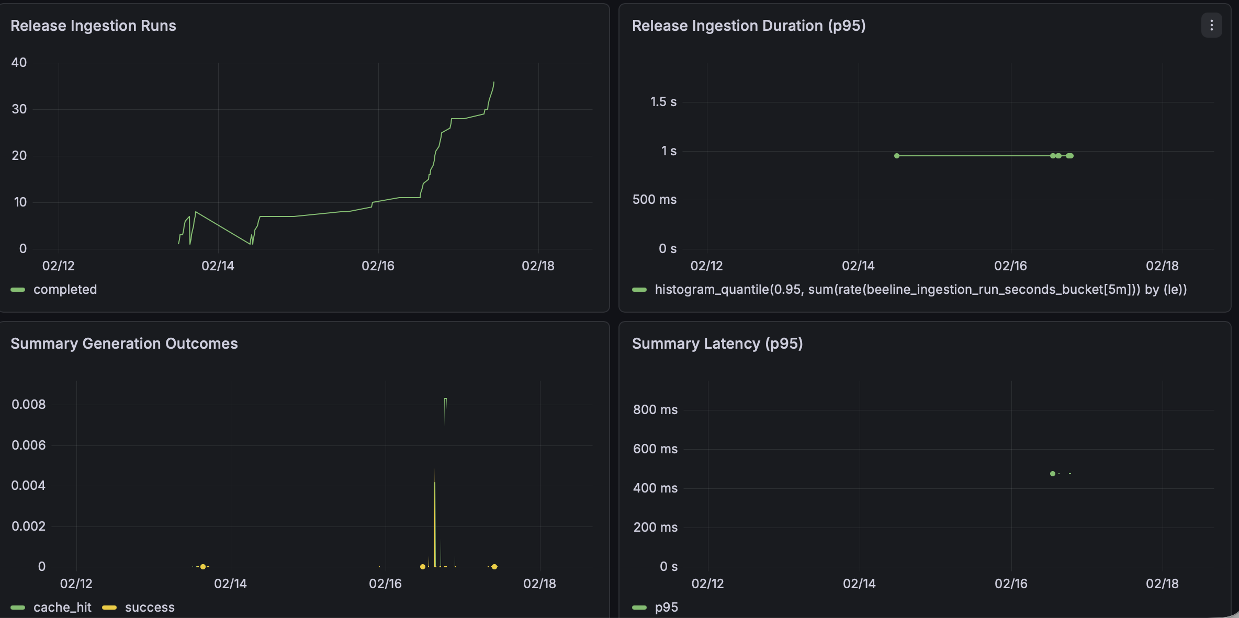This screenshot has height=618, width=1239.
Task: Toggle the p95 series legend
Action: point(666,608)
